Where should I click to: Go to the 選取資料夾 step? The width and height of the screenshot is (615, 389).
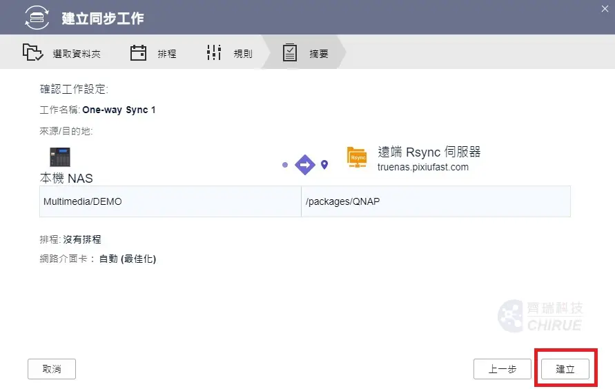point(61,52)
